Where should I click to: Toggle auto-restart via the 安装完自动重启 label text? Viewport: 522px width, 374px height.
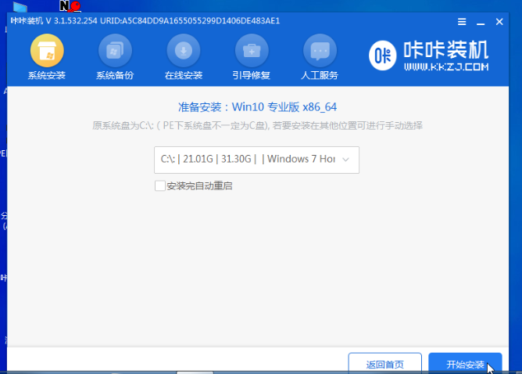click(199, 186)
